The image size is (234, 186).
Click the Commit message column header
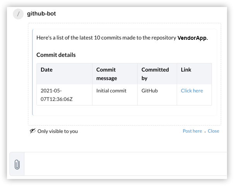106,74
